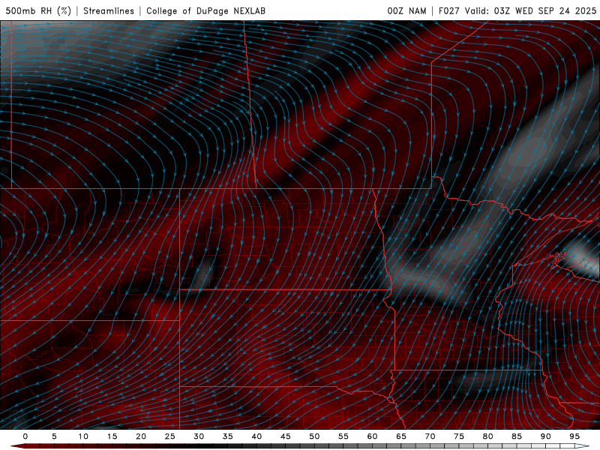Click the '15' color bar label
600x450 pixels.
(112, 436)
